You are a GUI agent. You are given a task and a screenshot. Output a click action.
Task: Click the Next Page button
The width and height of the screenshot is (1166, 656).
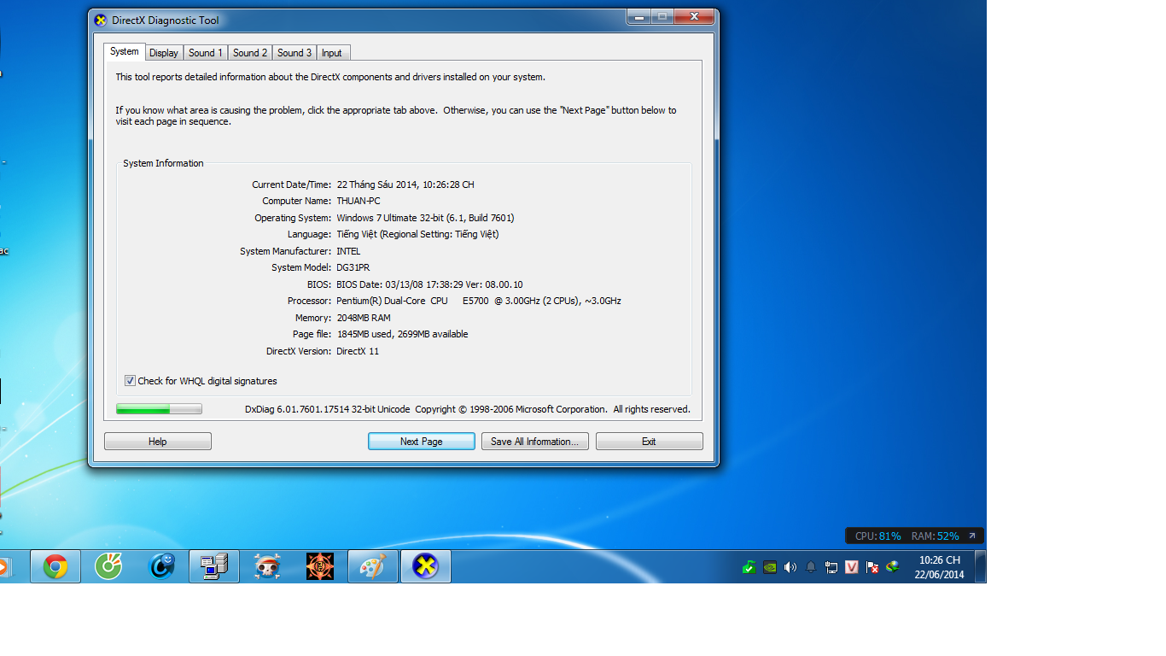[x=421, y=442]
